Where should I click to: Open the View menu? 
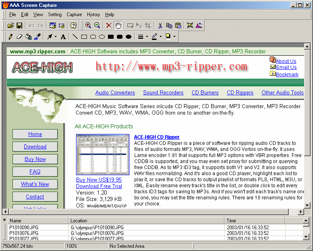click(x=38, y=15)
